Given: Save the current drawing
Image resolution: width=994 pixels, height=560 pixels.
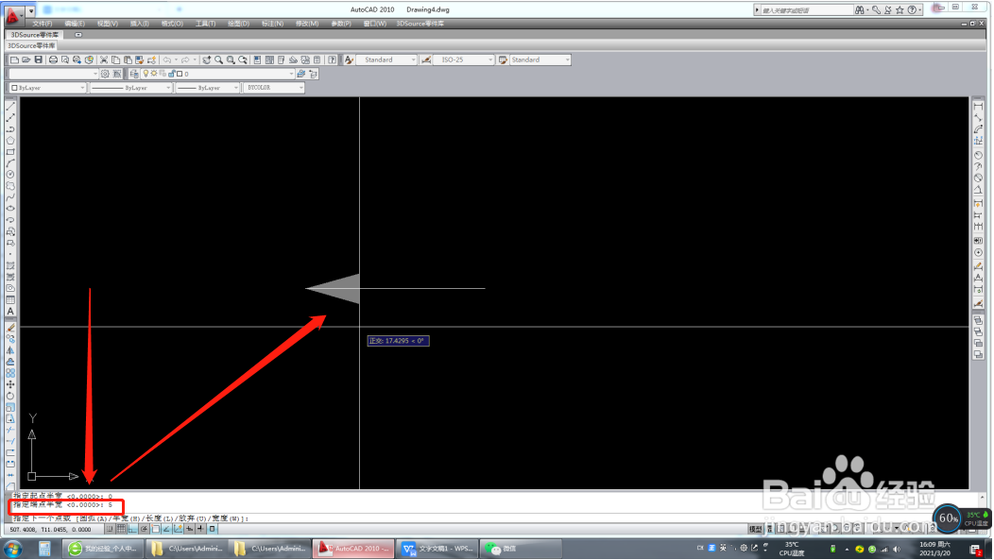Looking at the screenshot, I should (38, 59).
